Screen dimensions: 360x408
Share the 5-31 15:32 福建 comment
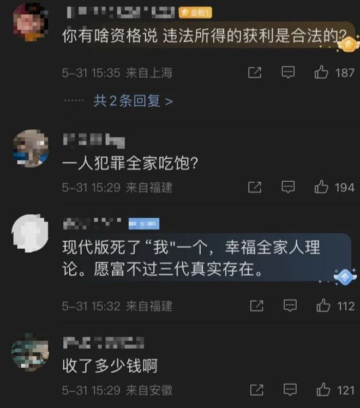[x=256, y=305]
